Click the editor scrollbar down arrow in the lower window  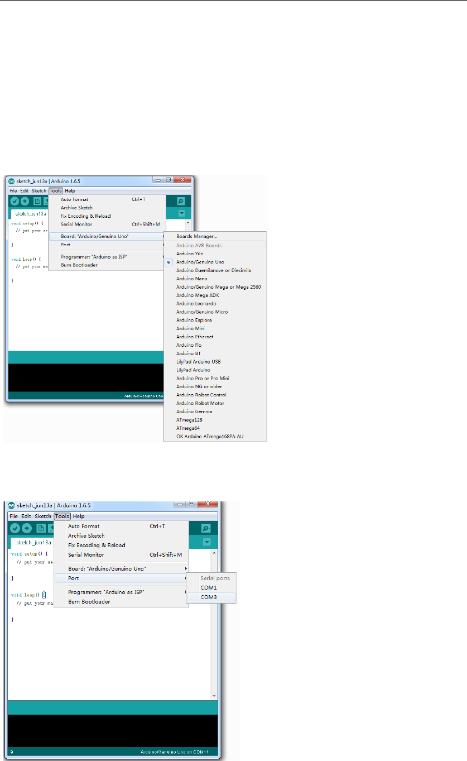click(x=214, y=696)
